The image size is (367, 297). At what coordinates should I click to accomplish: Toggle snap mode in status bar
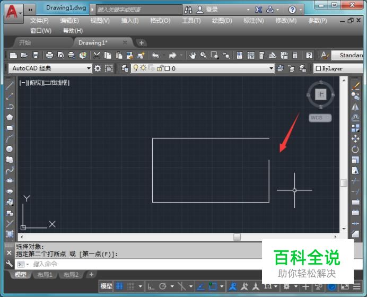130,286
